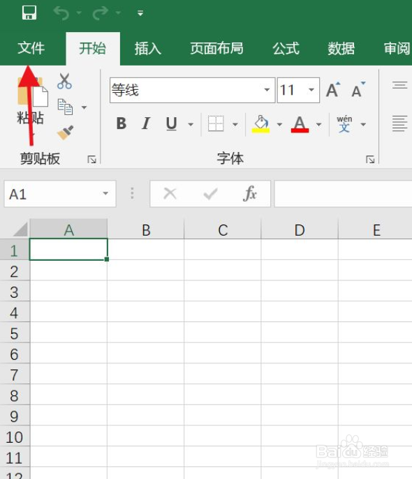Click the Save icon in quick access toolbar
Image resolution: width=412 pixels, height=479 pixels.
pos(29,13)
